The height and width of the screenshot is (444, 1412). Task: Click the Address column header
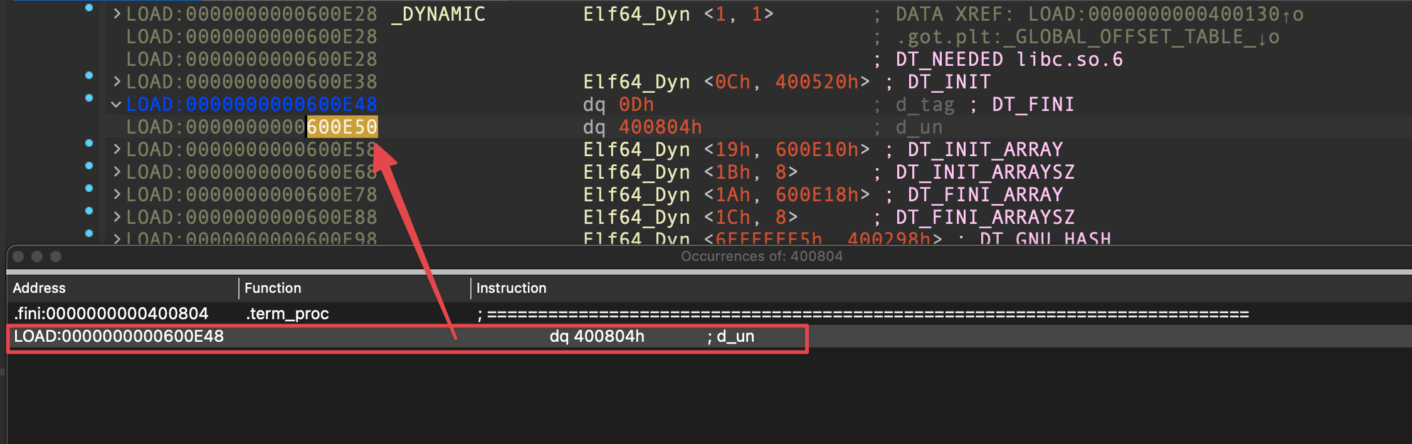tap(123, 288)
